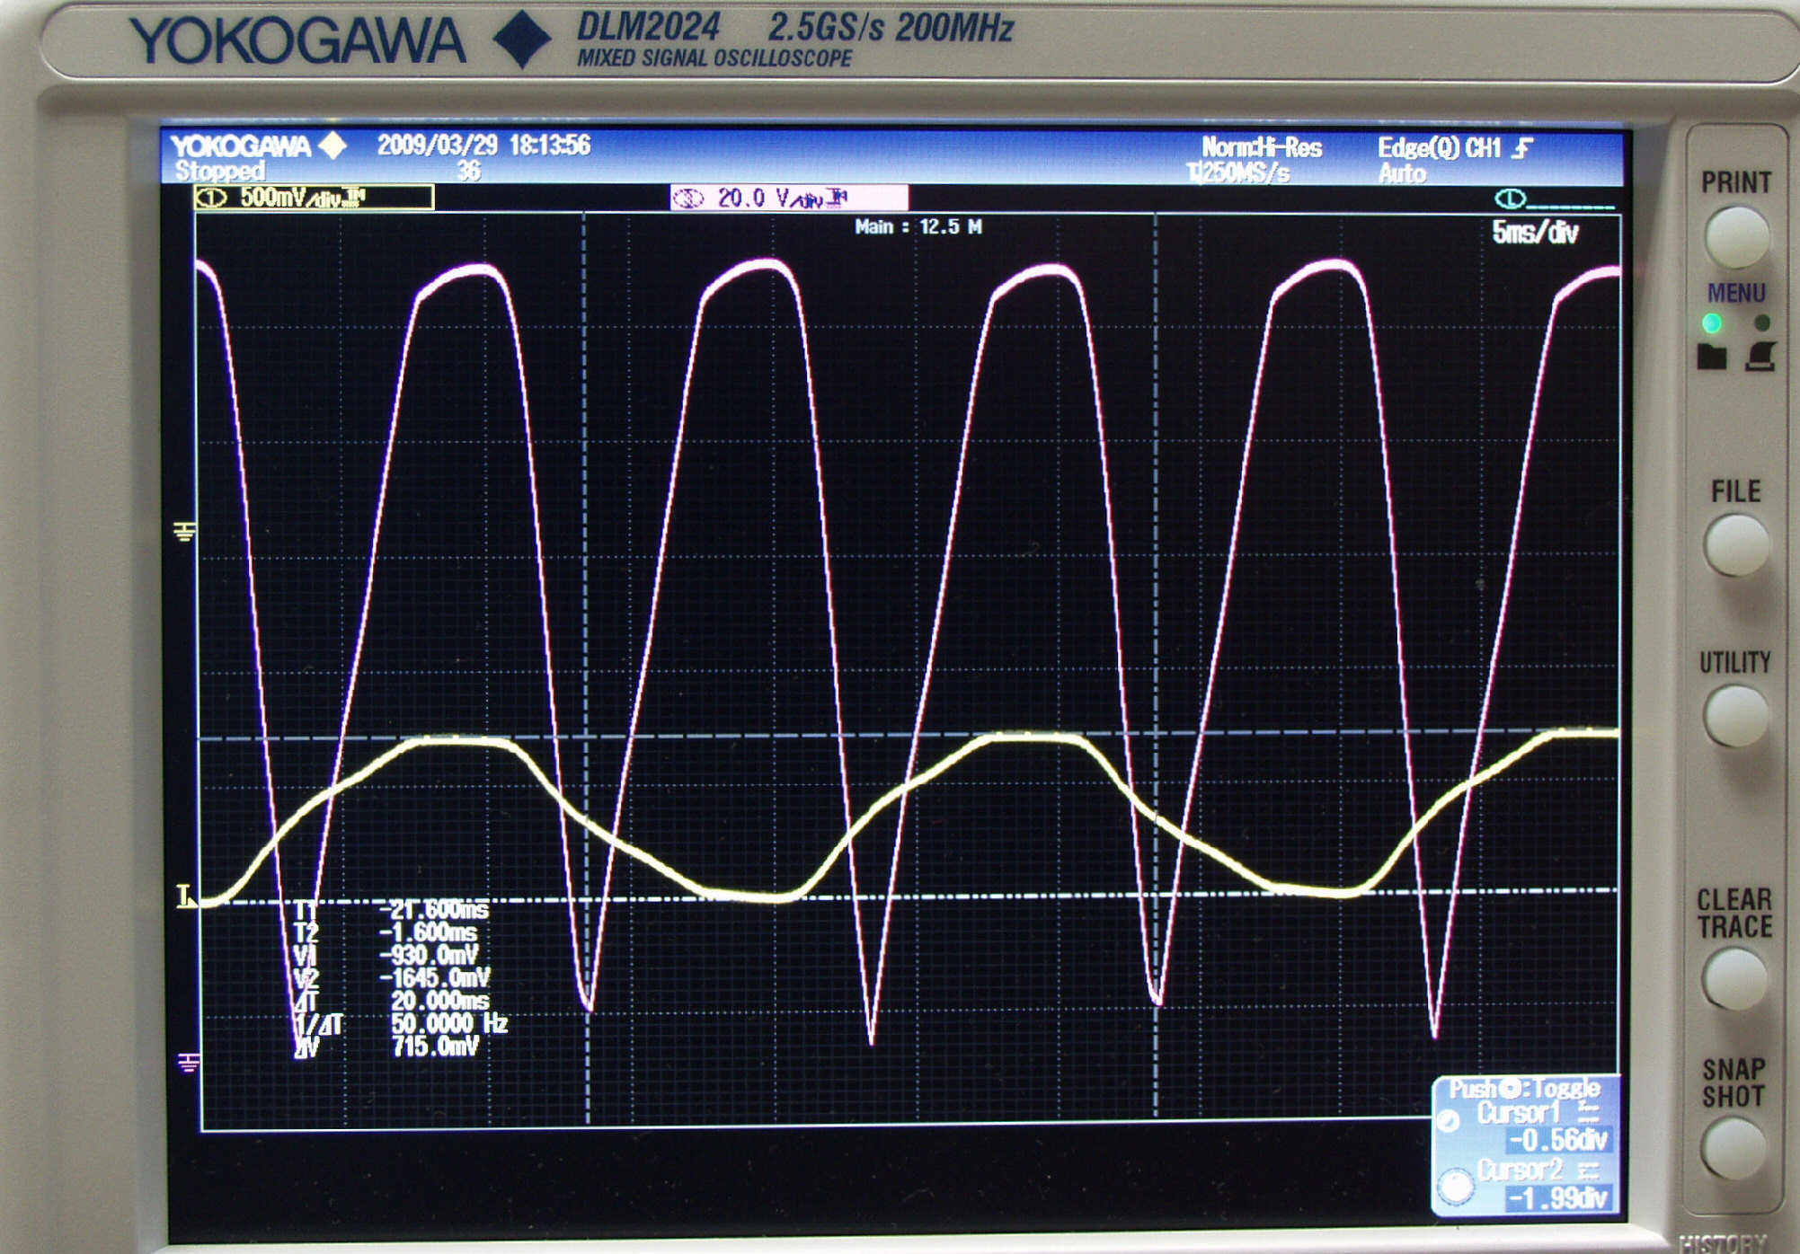
Task: Click Cursor2 value field -1.99div
Action: pyautogui.click(x=1557, y=1198)
